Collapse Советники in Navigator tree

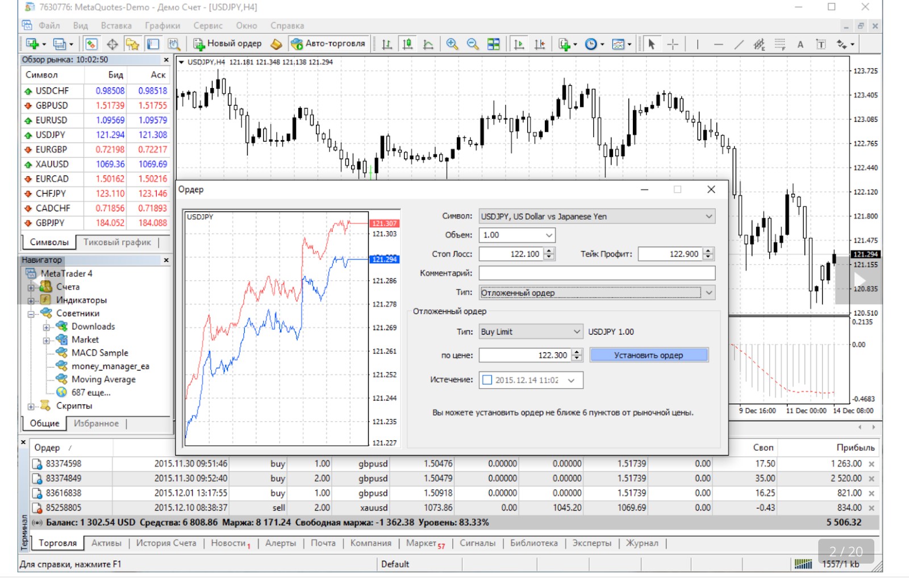31,314
